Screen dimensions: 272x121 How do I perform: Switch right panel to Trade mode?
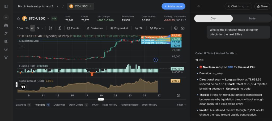pyautogui.click(x=252, y=18)
